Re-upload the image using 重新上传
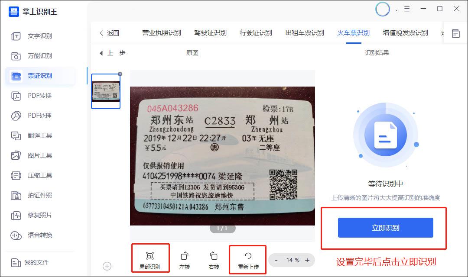The width and height of the screenshot is (468, 277). (x=247, y=259)
